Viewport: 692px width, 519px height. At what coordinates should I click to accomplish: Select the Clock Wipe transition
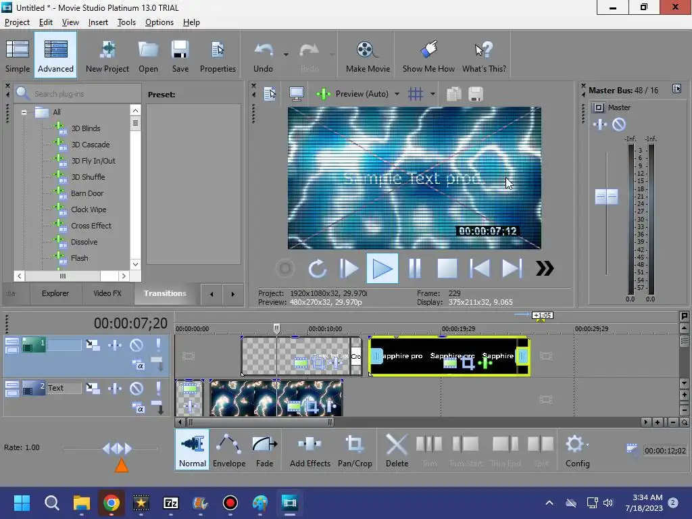[89, 209]
